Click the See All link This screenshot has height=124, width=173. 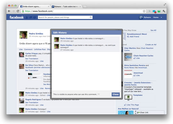click(x=153, y=30)
